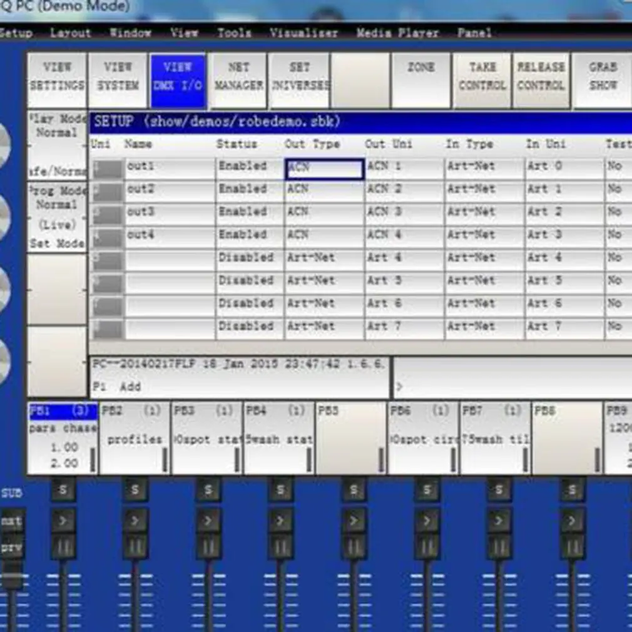Select the out4 name cell
The image size is (632, 632).
tap(170, 237)
